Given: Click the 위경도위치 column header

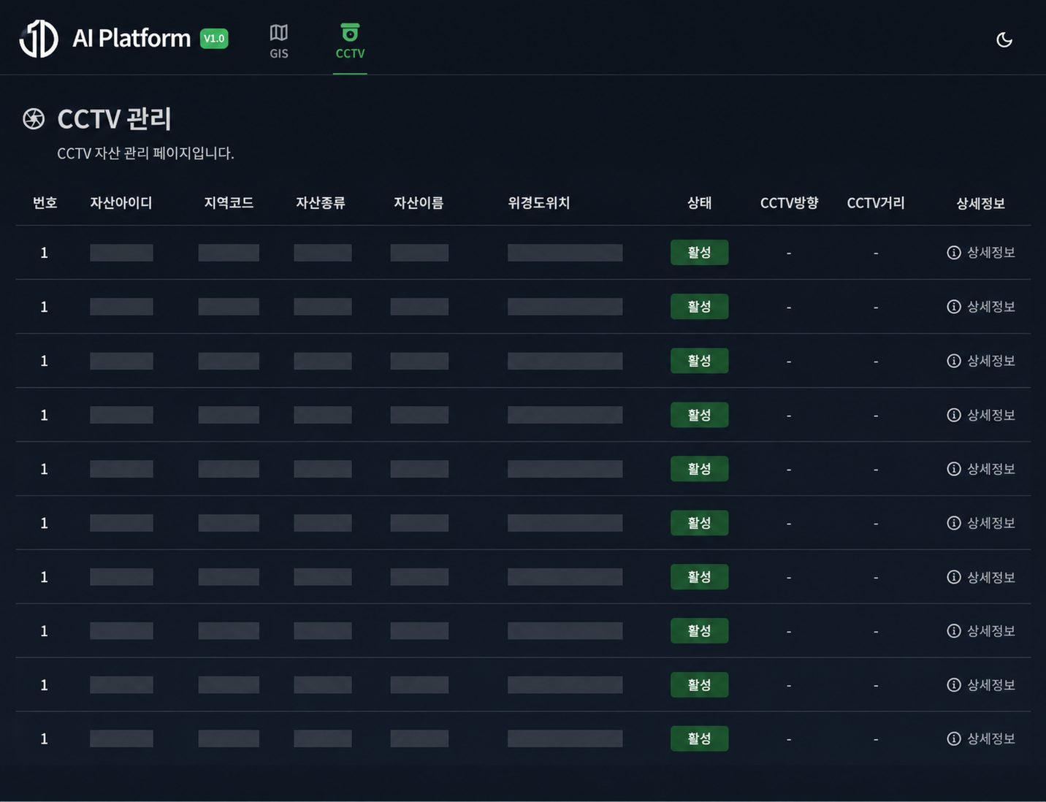Looking at the screenshot, I should [x=539, y=203].
